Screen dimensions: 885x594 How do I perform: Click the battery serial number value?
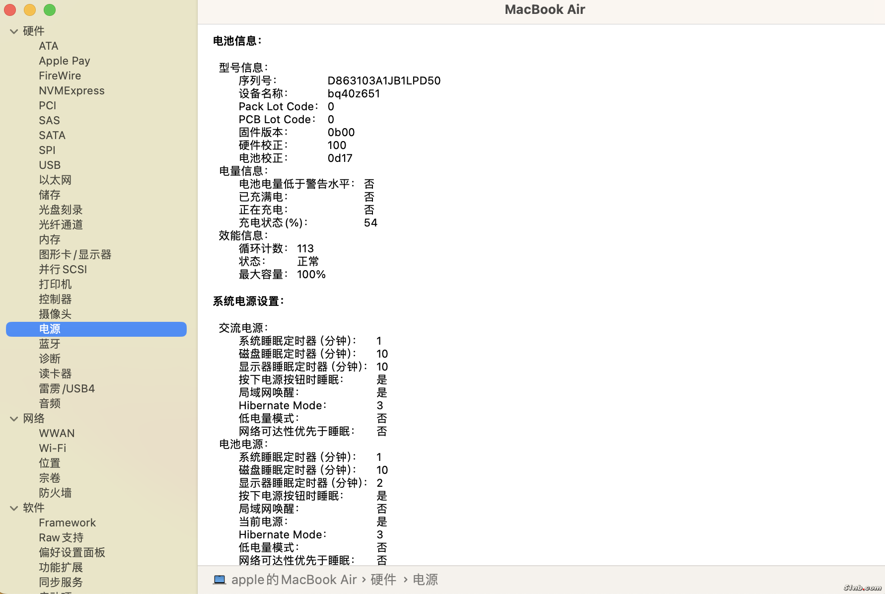coord(384,80)
